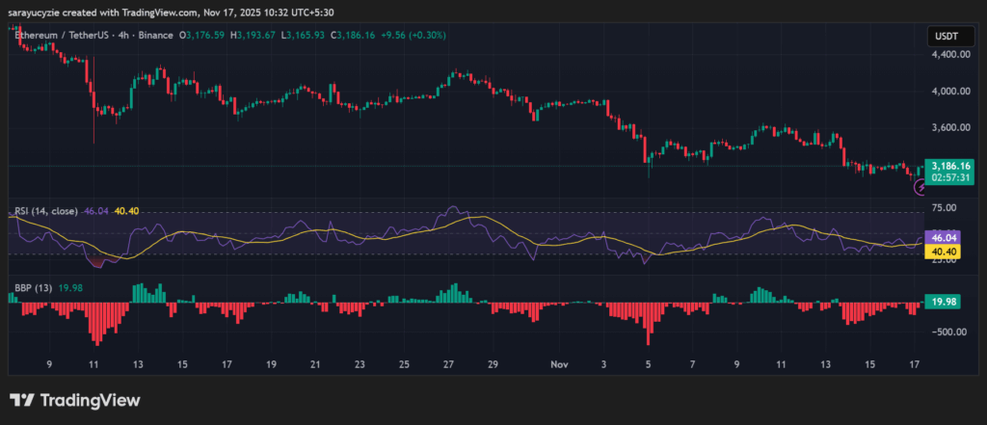The width and height of the screenshot is (987, 425).
Task: Open the USDT currency selector
Action: 943,36
